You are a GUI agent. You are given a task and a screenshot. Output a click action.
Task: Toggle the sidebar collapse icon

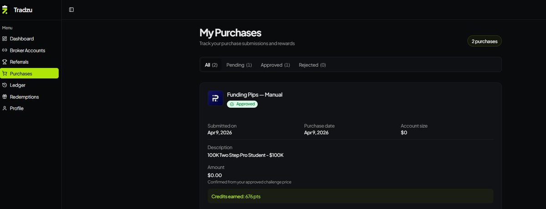[71, 10]
